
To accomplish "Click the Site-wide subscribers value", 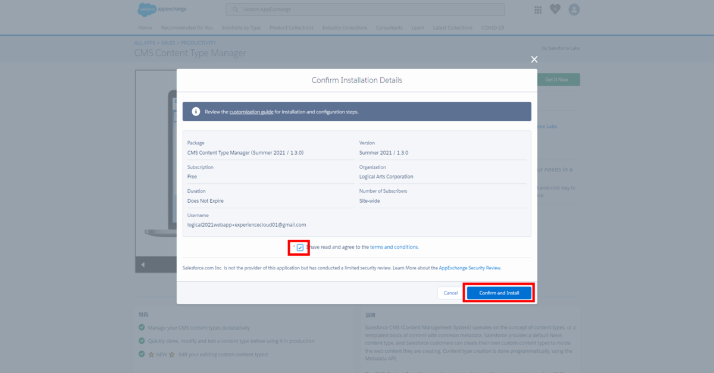I will tap(369, 201).
